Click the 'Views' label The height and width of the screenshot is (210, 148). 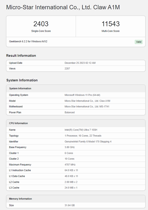12,69
